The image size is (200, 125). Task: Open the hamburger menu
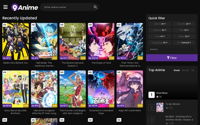point(5,7)
